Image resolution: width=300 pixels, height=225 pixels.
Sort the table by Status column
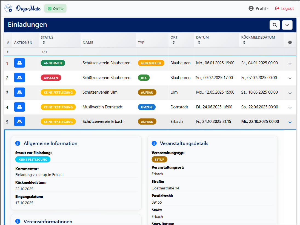[44, 42]
